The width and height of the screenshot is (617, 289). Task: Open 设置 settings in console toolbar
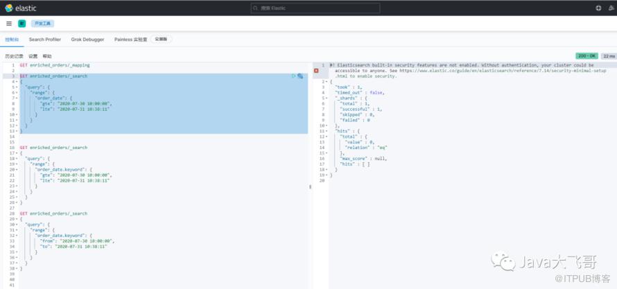(x=33, y=56)
